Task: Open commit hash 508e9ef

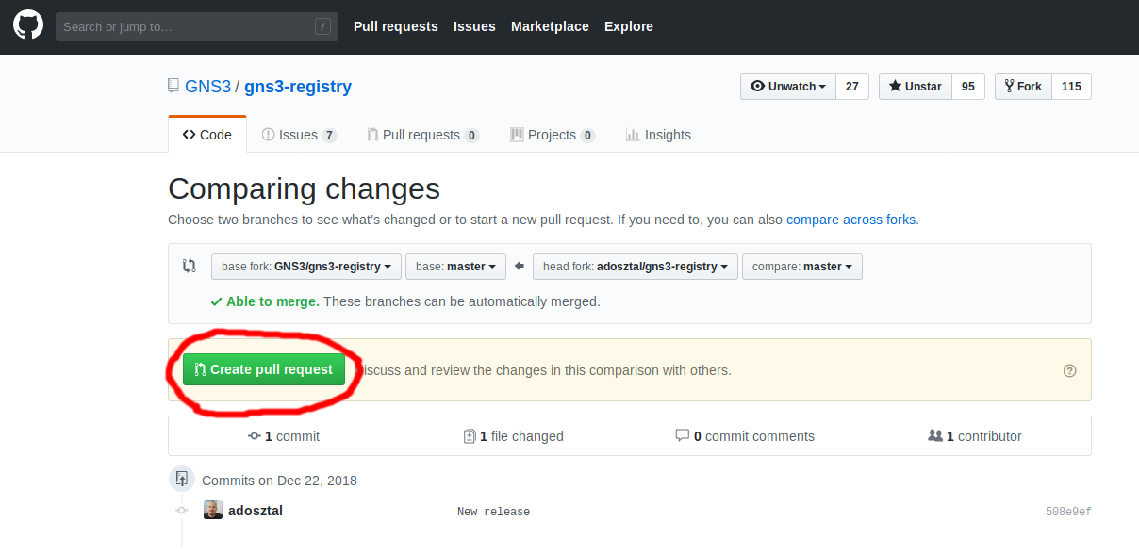Action: [1068, 512]
